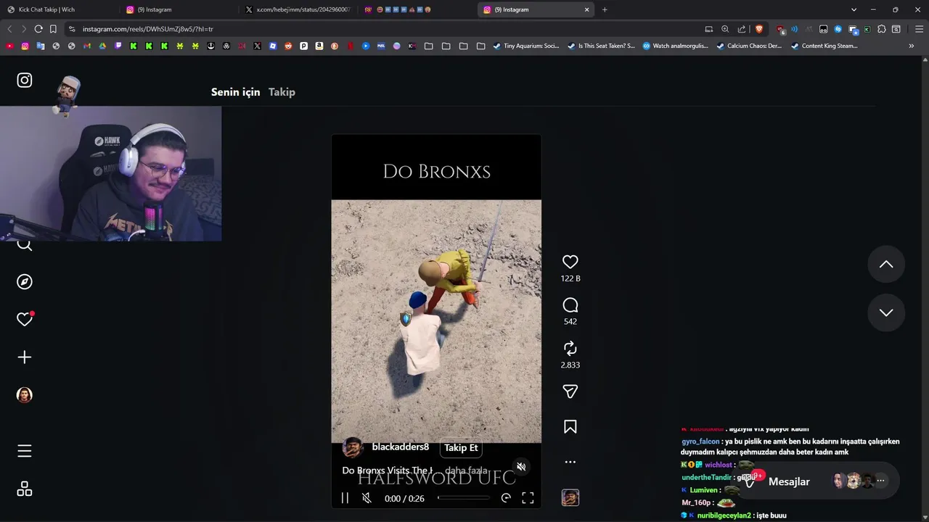Close the active Instagram tab

click(x=586, y=9)
